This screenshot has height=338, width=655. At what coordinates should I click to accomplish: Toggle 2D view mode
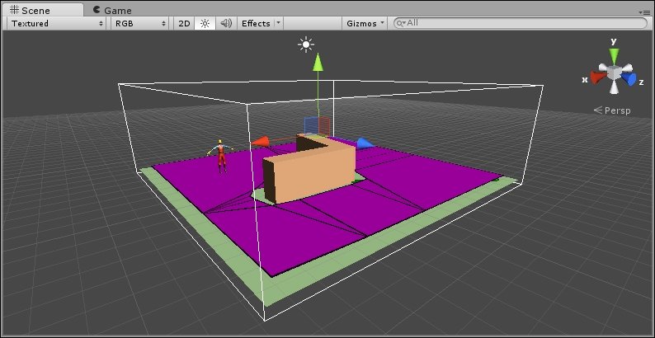(x=185, y=23)
